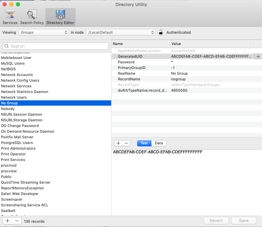Focus the record search field

[56, 46]
